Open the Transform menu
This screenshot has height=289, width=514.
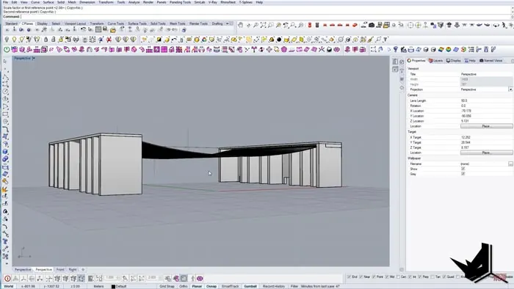106,2
